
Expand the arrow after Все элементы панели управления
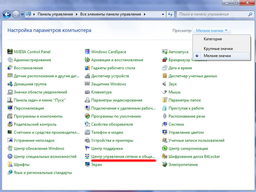(145, 14)
